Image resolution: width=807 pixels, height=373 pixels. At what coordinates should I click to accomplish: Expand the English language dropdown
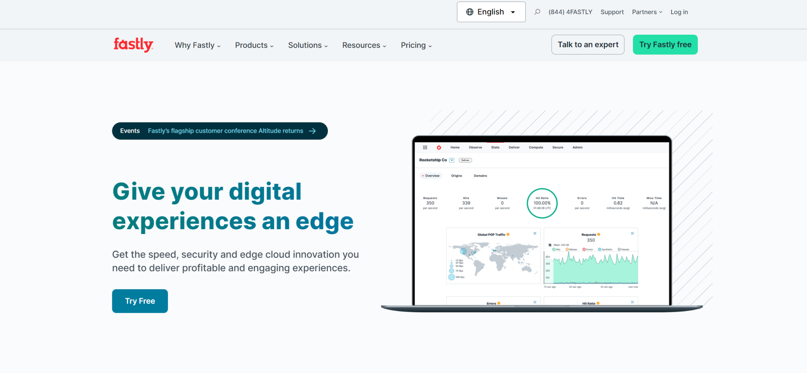[x=491, y=12]
